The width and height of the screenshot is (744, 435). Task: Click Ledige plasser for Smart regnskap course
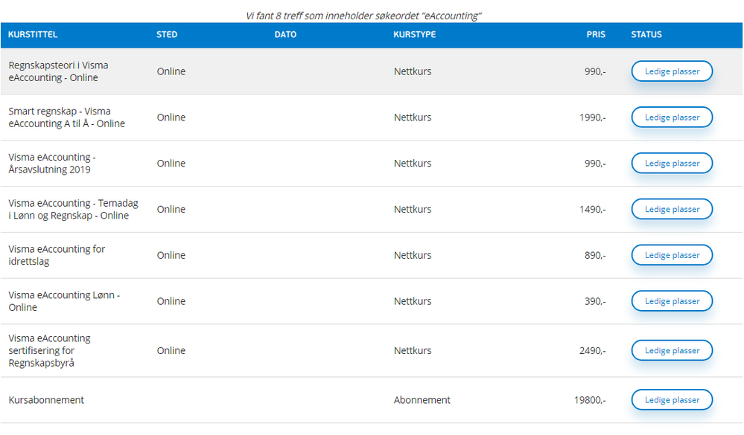coord(672,117)
